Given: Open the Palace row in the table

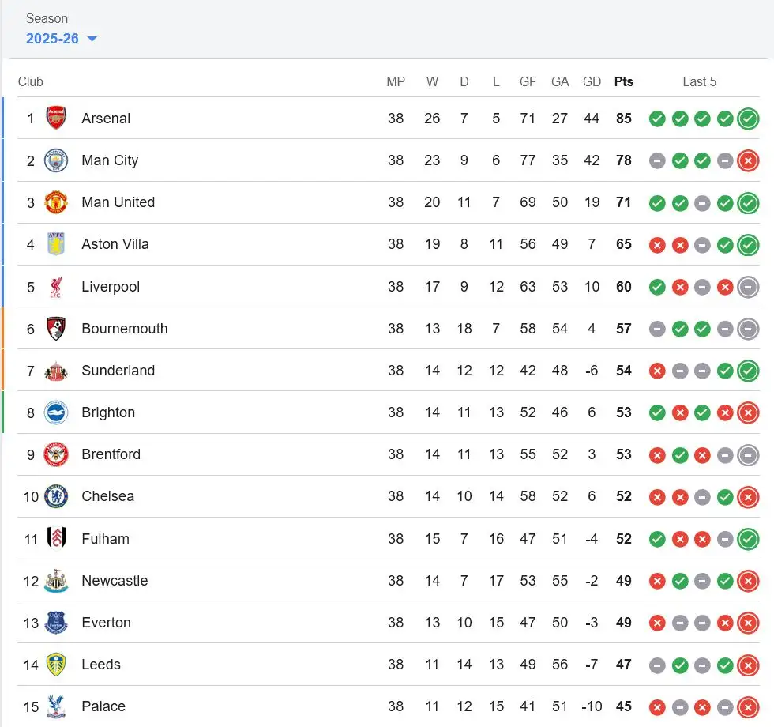Looking at the screenshot, I should point(388,706).
